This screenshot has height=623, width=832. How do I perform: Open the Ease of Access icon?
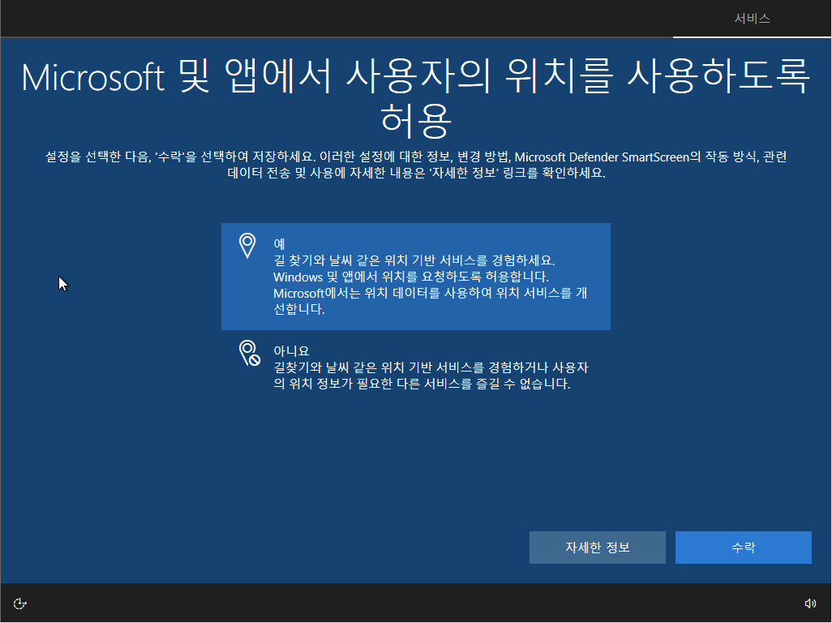pos(20,604)
